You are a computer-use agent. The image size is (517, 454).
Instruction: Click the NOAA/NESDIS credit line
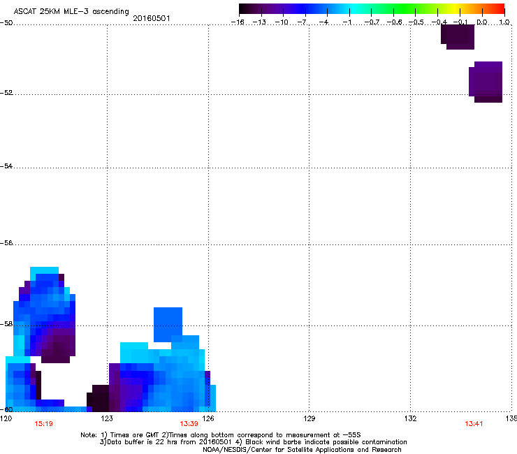pos(302,450)
